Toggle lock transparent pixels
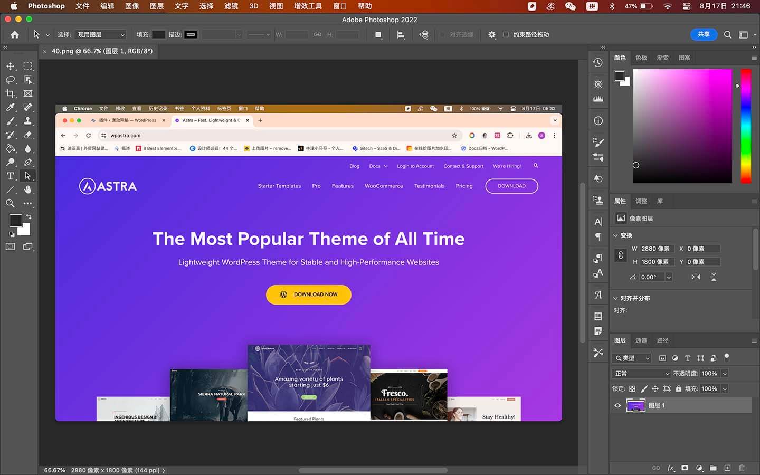760x475 pixels. pyautogui.click(x=632, y=389)
